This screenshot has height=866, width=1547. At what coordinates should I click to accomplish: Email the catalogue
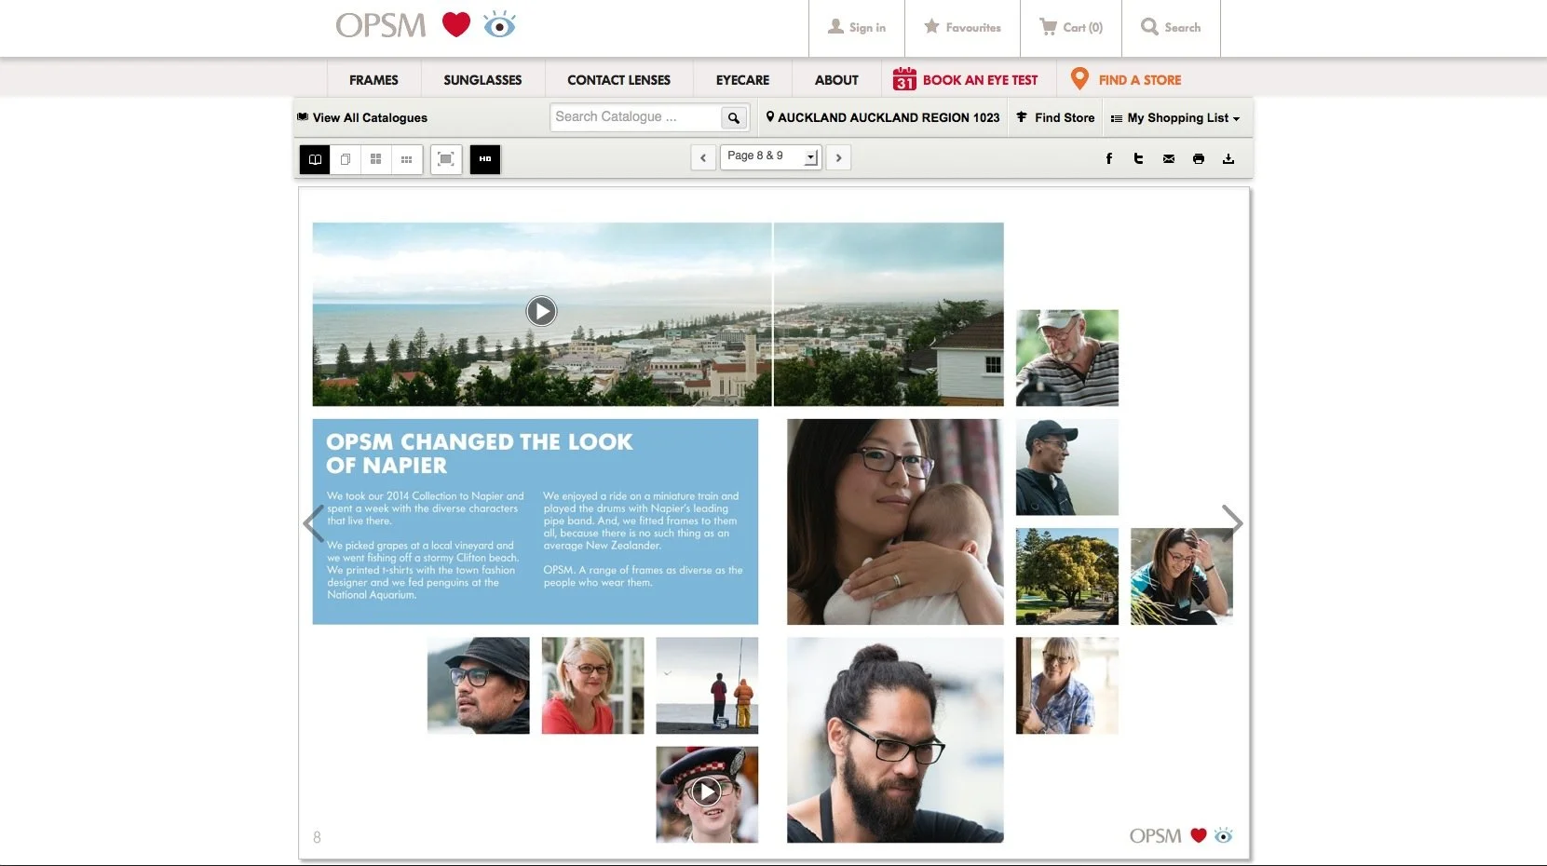point(1169,159)
